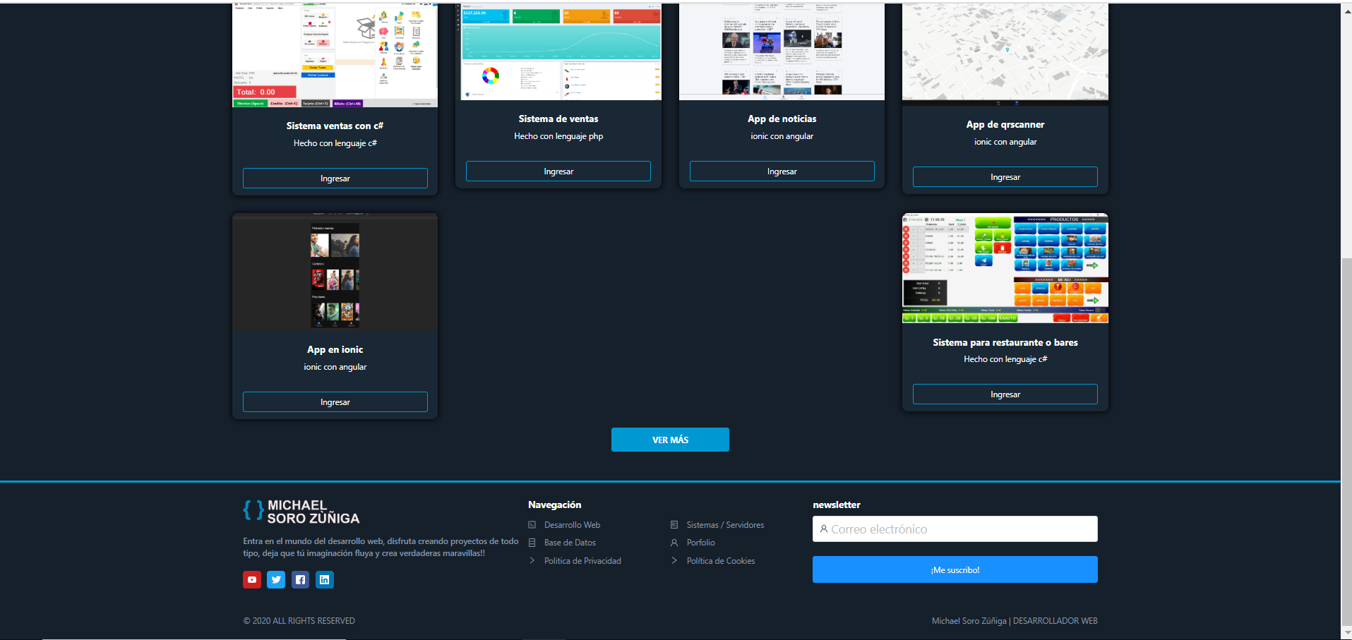This screenshot has width=1352, height=640.
Task: Focus the Correo electrónico input field
Action: pos(955,529)
